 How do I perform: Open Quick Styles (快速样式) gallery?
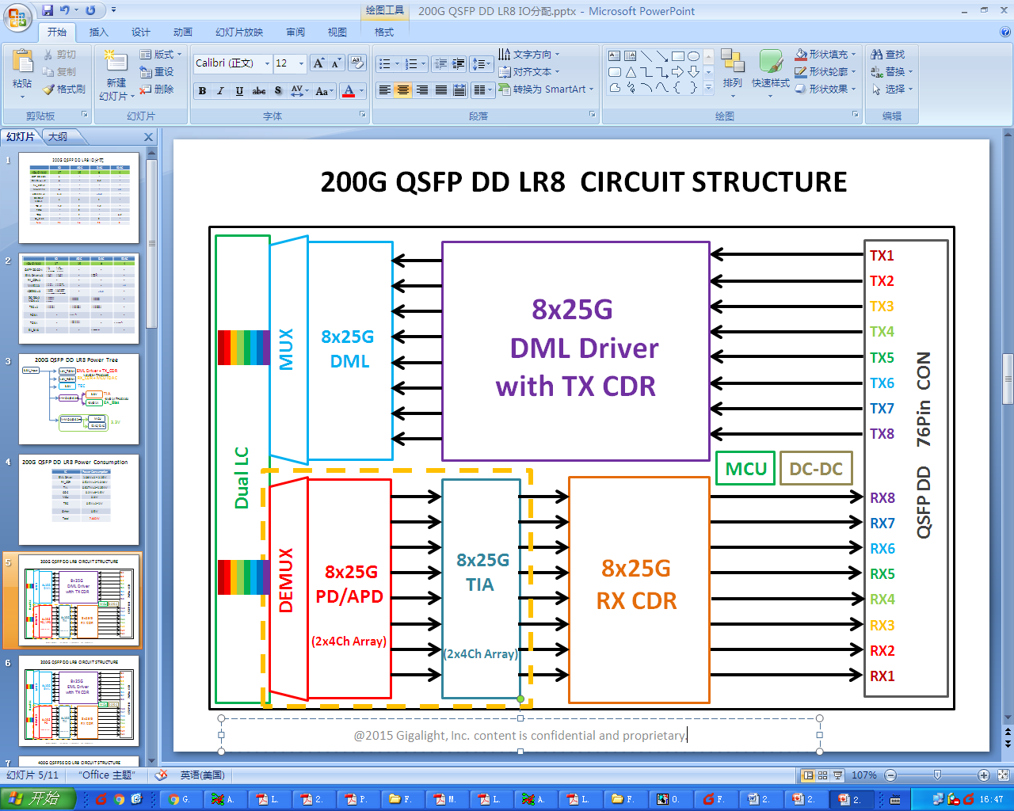(771, 71)
